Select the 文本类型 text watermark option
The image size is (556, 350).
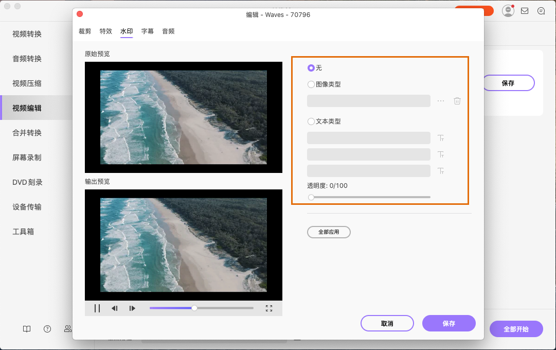click(311, 121)
